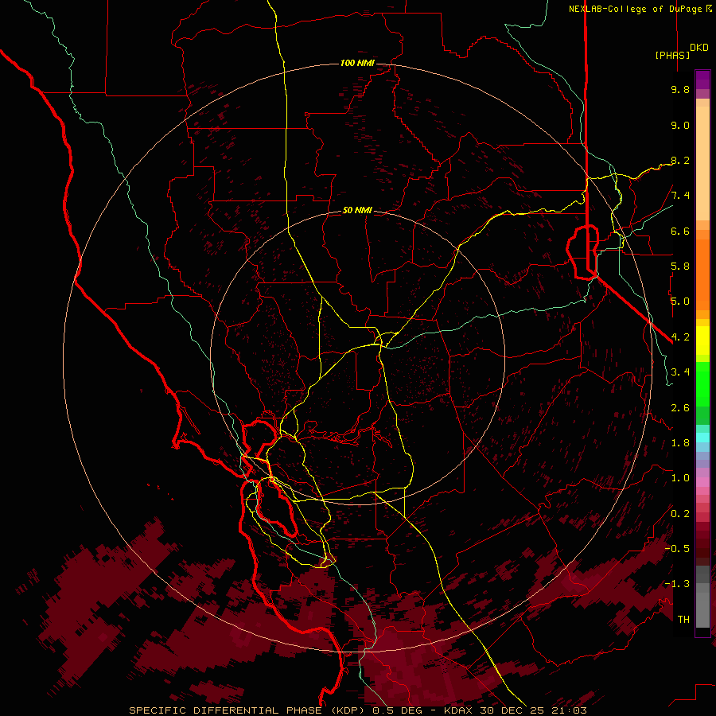Click the 8.2 scale value
The width and height of the screenshot is (716, 716).
click(680, 160)
